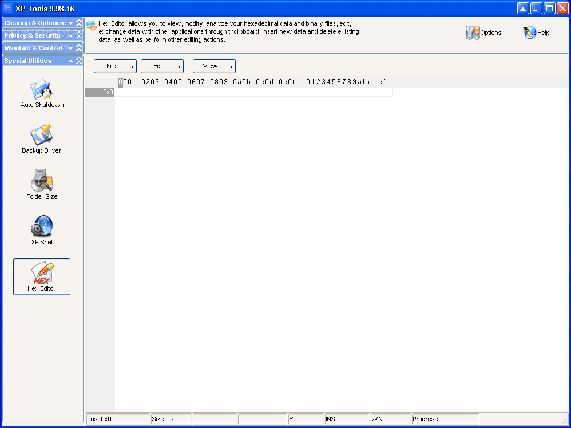Maximize the XP Tools window
Screen dimensions: 571x428
click(x=549, y=9)
